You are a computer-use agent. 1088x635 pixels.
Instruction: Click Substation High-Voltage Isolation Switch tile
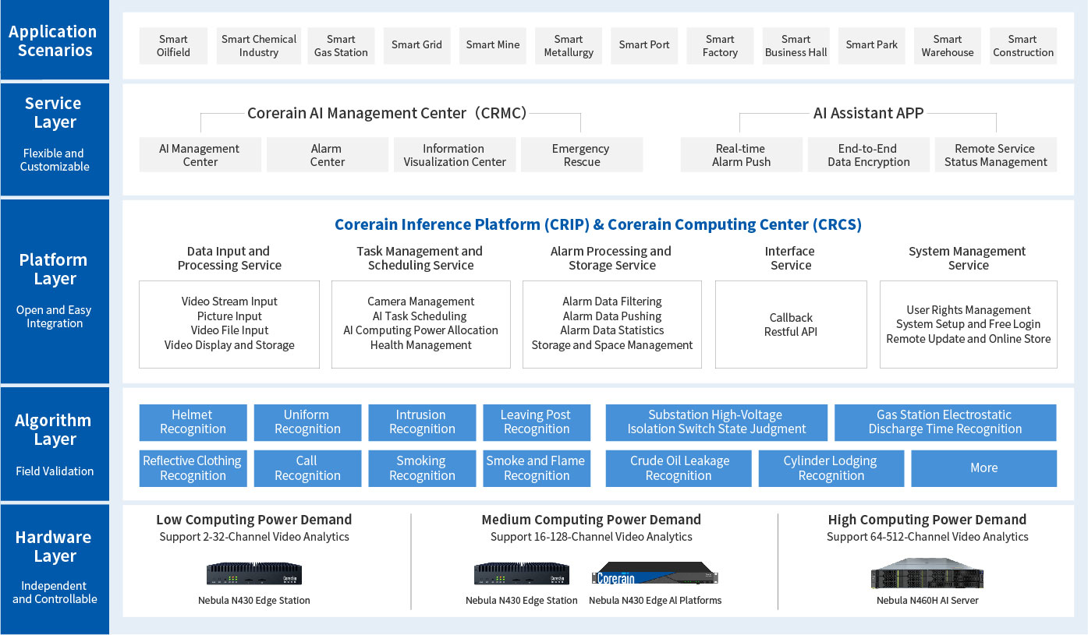716,422
